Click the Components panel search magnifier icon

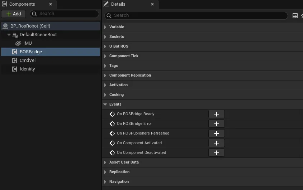34,14
